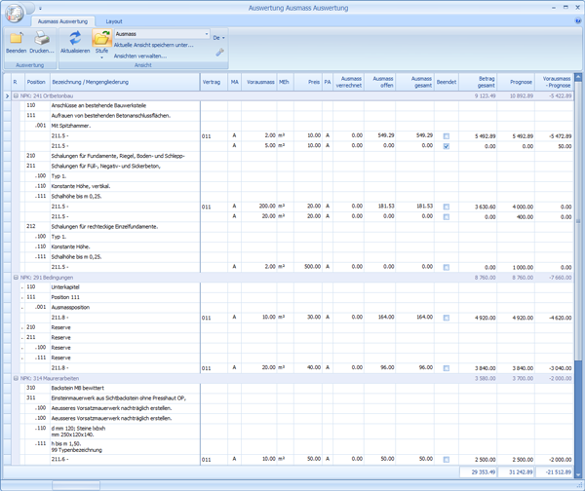The height and width of the screenshot is (491, 585).
Task: Click the Vorausmass - Prognose column header
Action: tap(554, 82)
